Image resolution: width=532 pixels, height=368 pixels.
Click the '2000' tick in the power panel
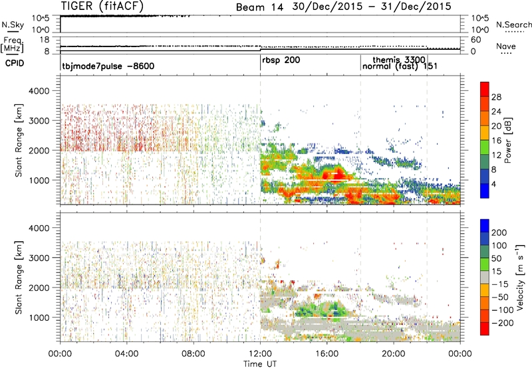39,150
